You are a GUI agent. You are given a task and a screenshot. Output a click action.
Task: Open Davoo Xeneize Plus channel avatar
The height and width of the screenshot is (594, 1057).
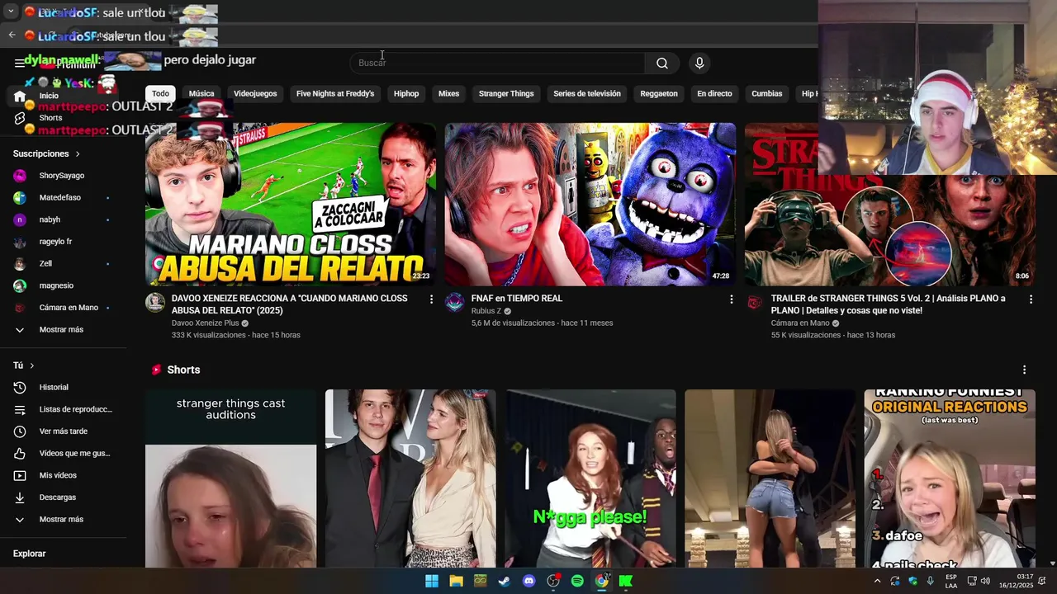click(155, 302)
